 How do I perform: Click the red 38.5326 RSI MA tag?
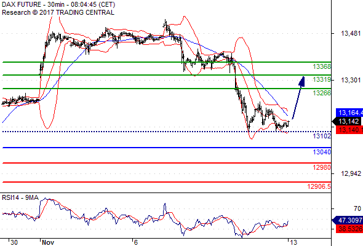tap(349, 229)
